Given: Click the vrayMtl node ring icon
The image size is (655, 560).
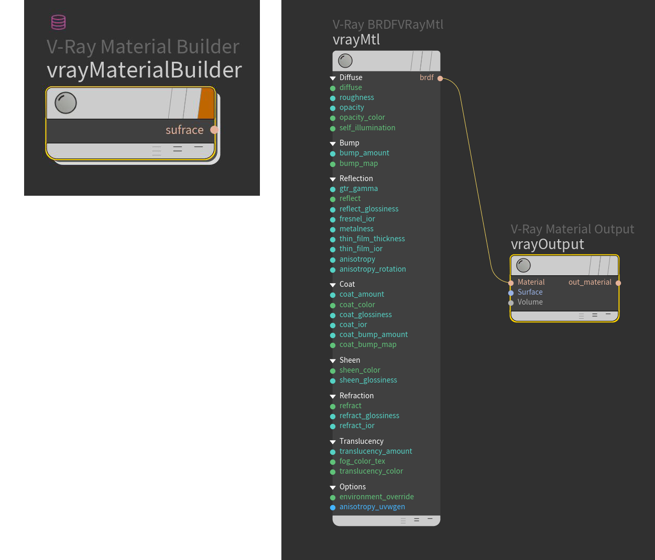Looking at the screenshot, I should pos(345,61).
